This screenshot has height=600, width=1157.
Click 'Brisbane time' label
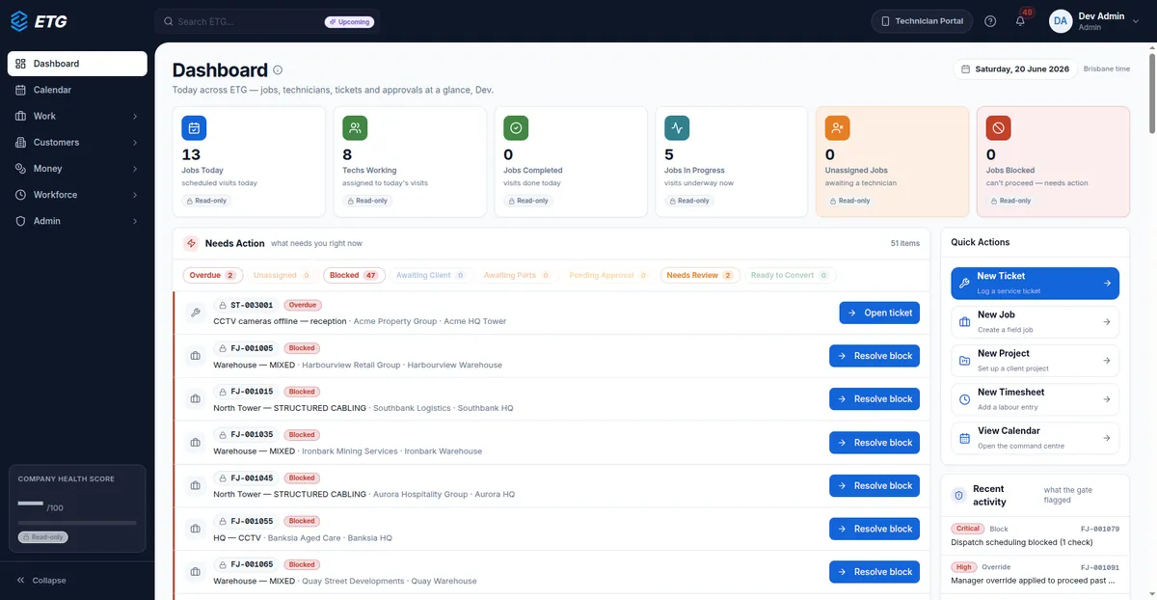pos(1106,69)
